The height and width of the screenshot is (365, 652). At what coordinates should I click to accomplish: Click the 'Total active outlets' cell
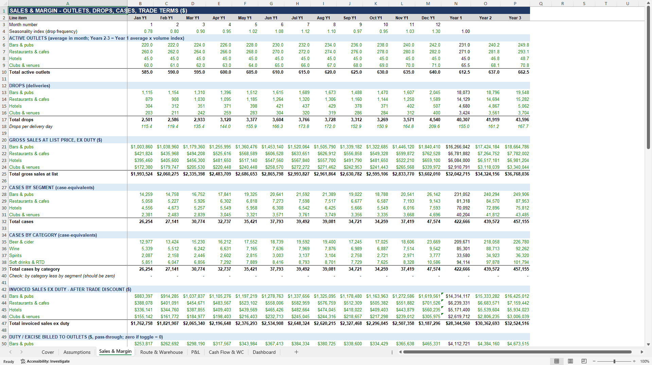click(68, 72)
